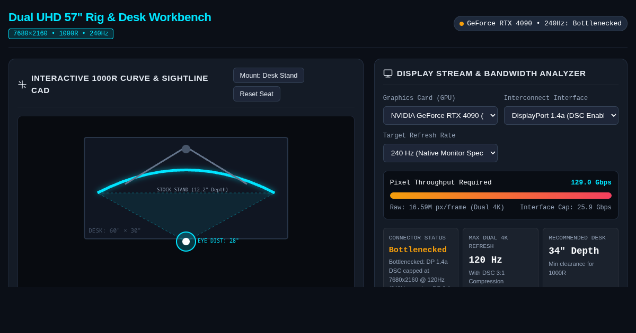Open the Target Refresh Rate dropdown
This screenshot has height=333, width=636.
[x=440, y=153]
